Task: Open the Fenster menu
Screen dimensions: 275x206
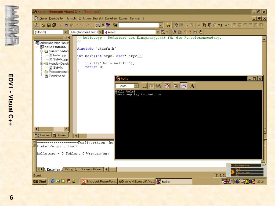Action: 135,19
